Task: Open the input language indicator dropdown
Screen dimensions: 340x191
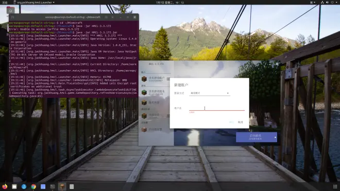Action: (x=313, y=3)
